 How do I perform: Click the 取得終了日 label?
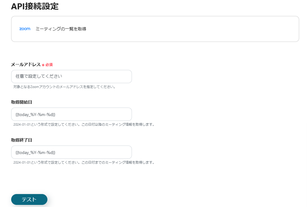21,140
